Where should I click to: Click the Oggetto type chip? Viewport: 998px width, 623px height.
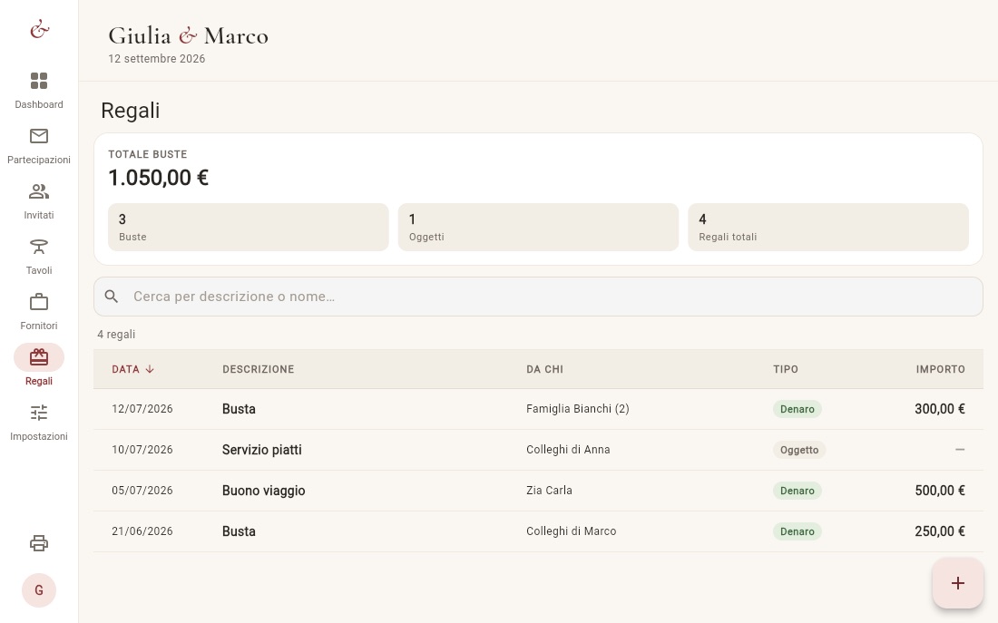799,450
